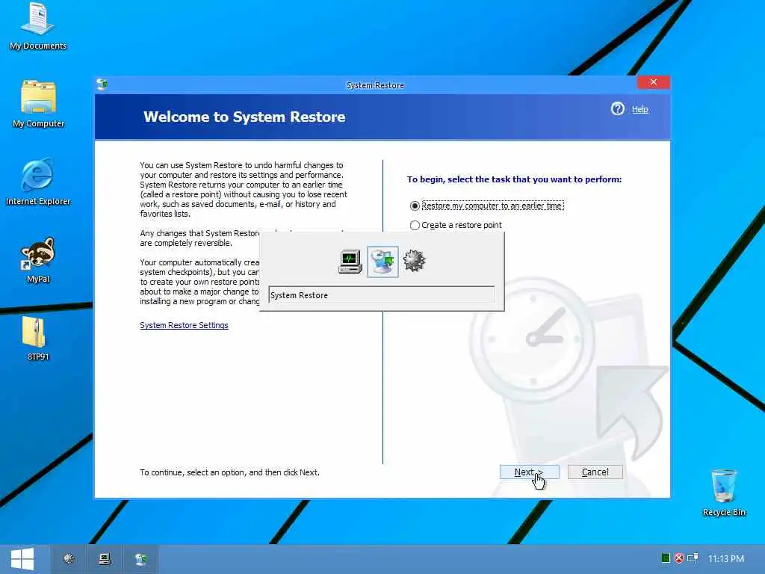
Task: Select the gear icon in task switcher
Action: 414,261
